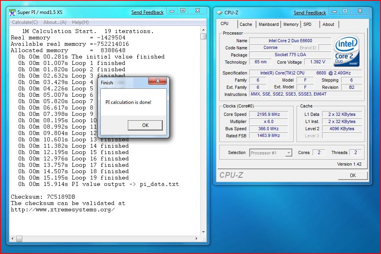The height and width of the screenshot is (254, 381).
Task: Click the '1M Calculation Start' line
Action: [x=88, y=31]
